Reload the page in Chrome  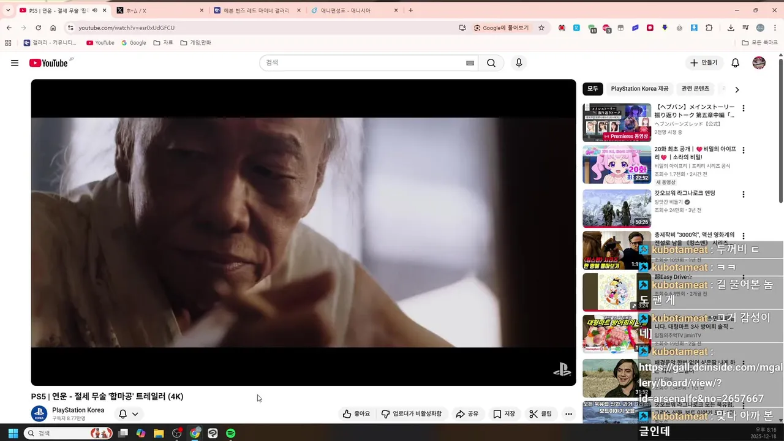[38, 28]
